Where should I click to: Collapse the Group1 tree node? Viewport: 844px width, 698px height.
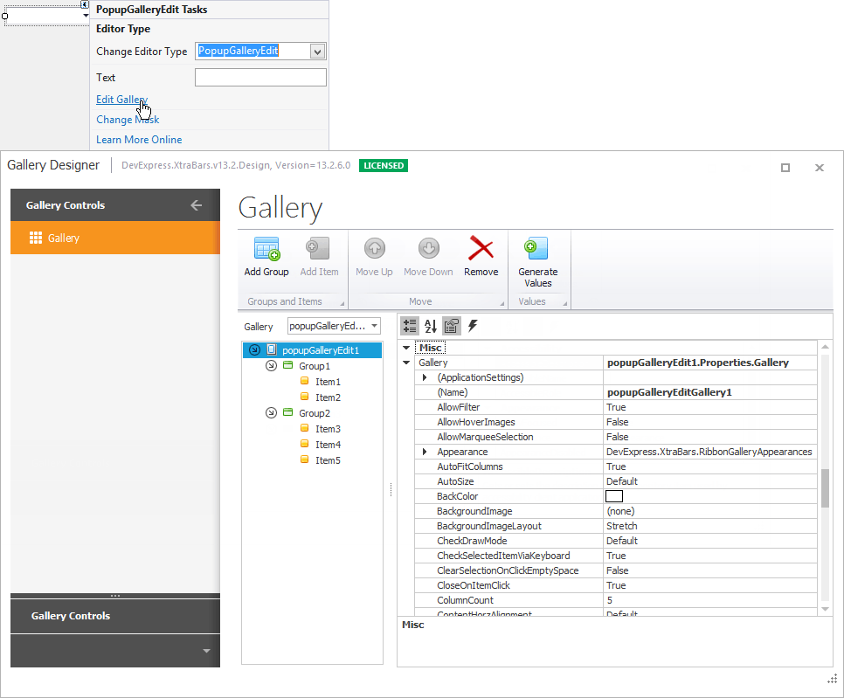[271, 366]
